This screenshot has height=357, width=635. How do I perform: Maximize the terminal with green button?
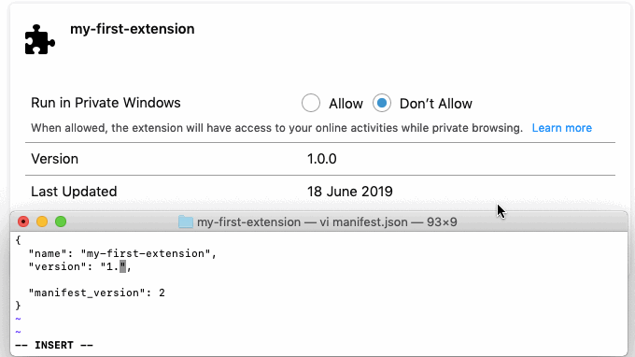click(61, 221)
